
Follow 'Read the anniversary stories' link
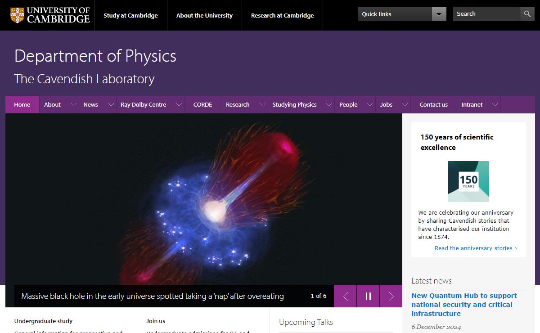[x=476, y=248]
